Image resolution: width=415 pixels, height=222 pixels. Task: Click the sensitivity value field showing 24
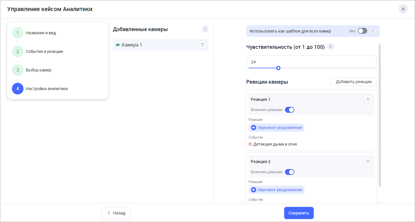coord(311,62)
